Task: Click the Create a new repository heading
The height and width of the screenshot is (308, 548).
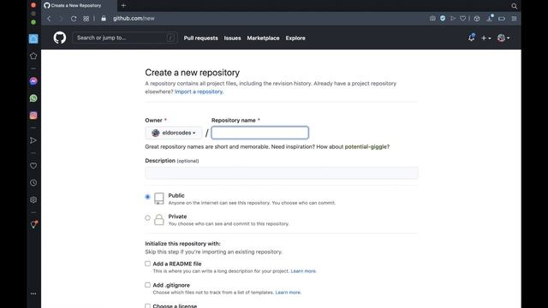Action: pos(192,73)
